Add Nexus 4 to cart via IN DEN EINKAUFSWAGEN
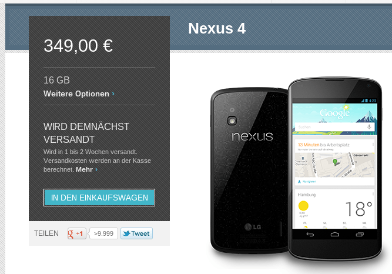 coord(99,198)
